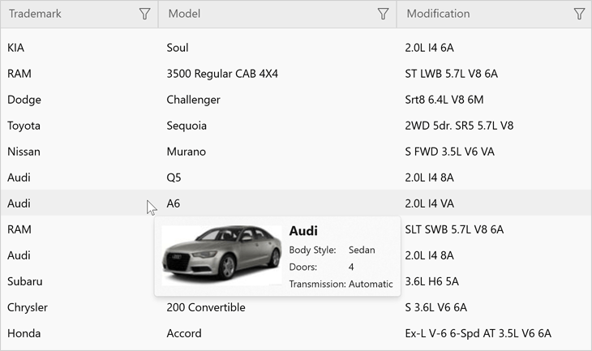Viewport: 592px width, 351px height.
Task: Sort by the Trademark column header
Action: [35, 14]
